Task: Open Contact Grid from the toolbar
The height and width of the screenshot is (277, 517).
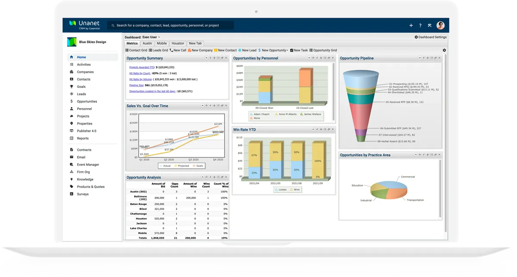Action: [x=136, y=50]
